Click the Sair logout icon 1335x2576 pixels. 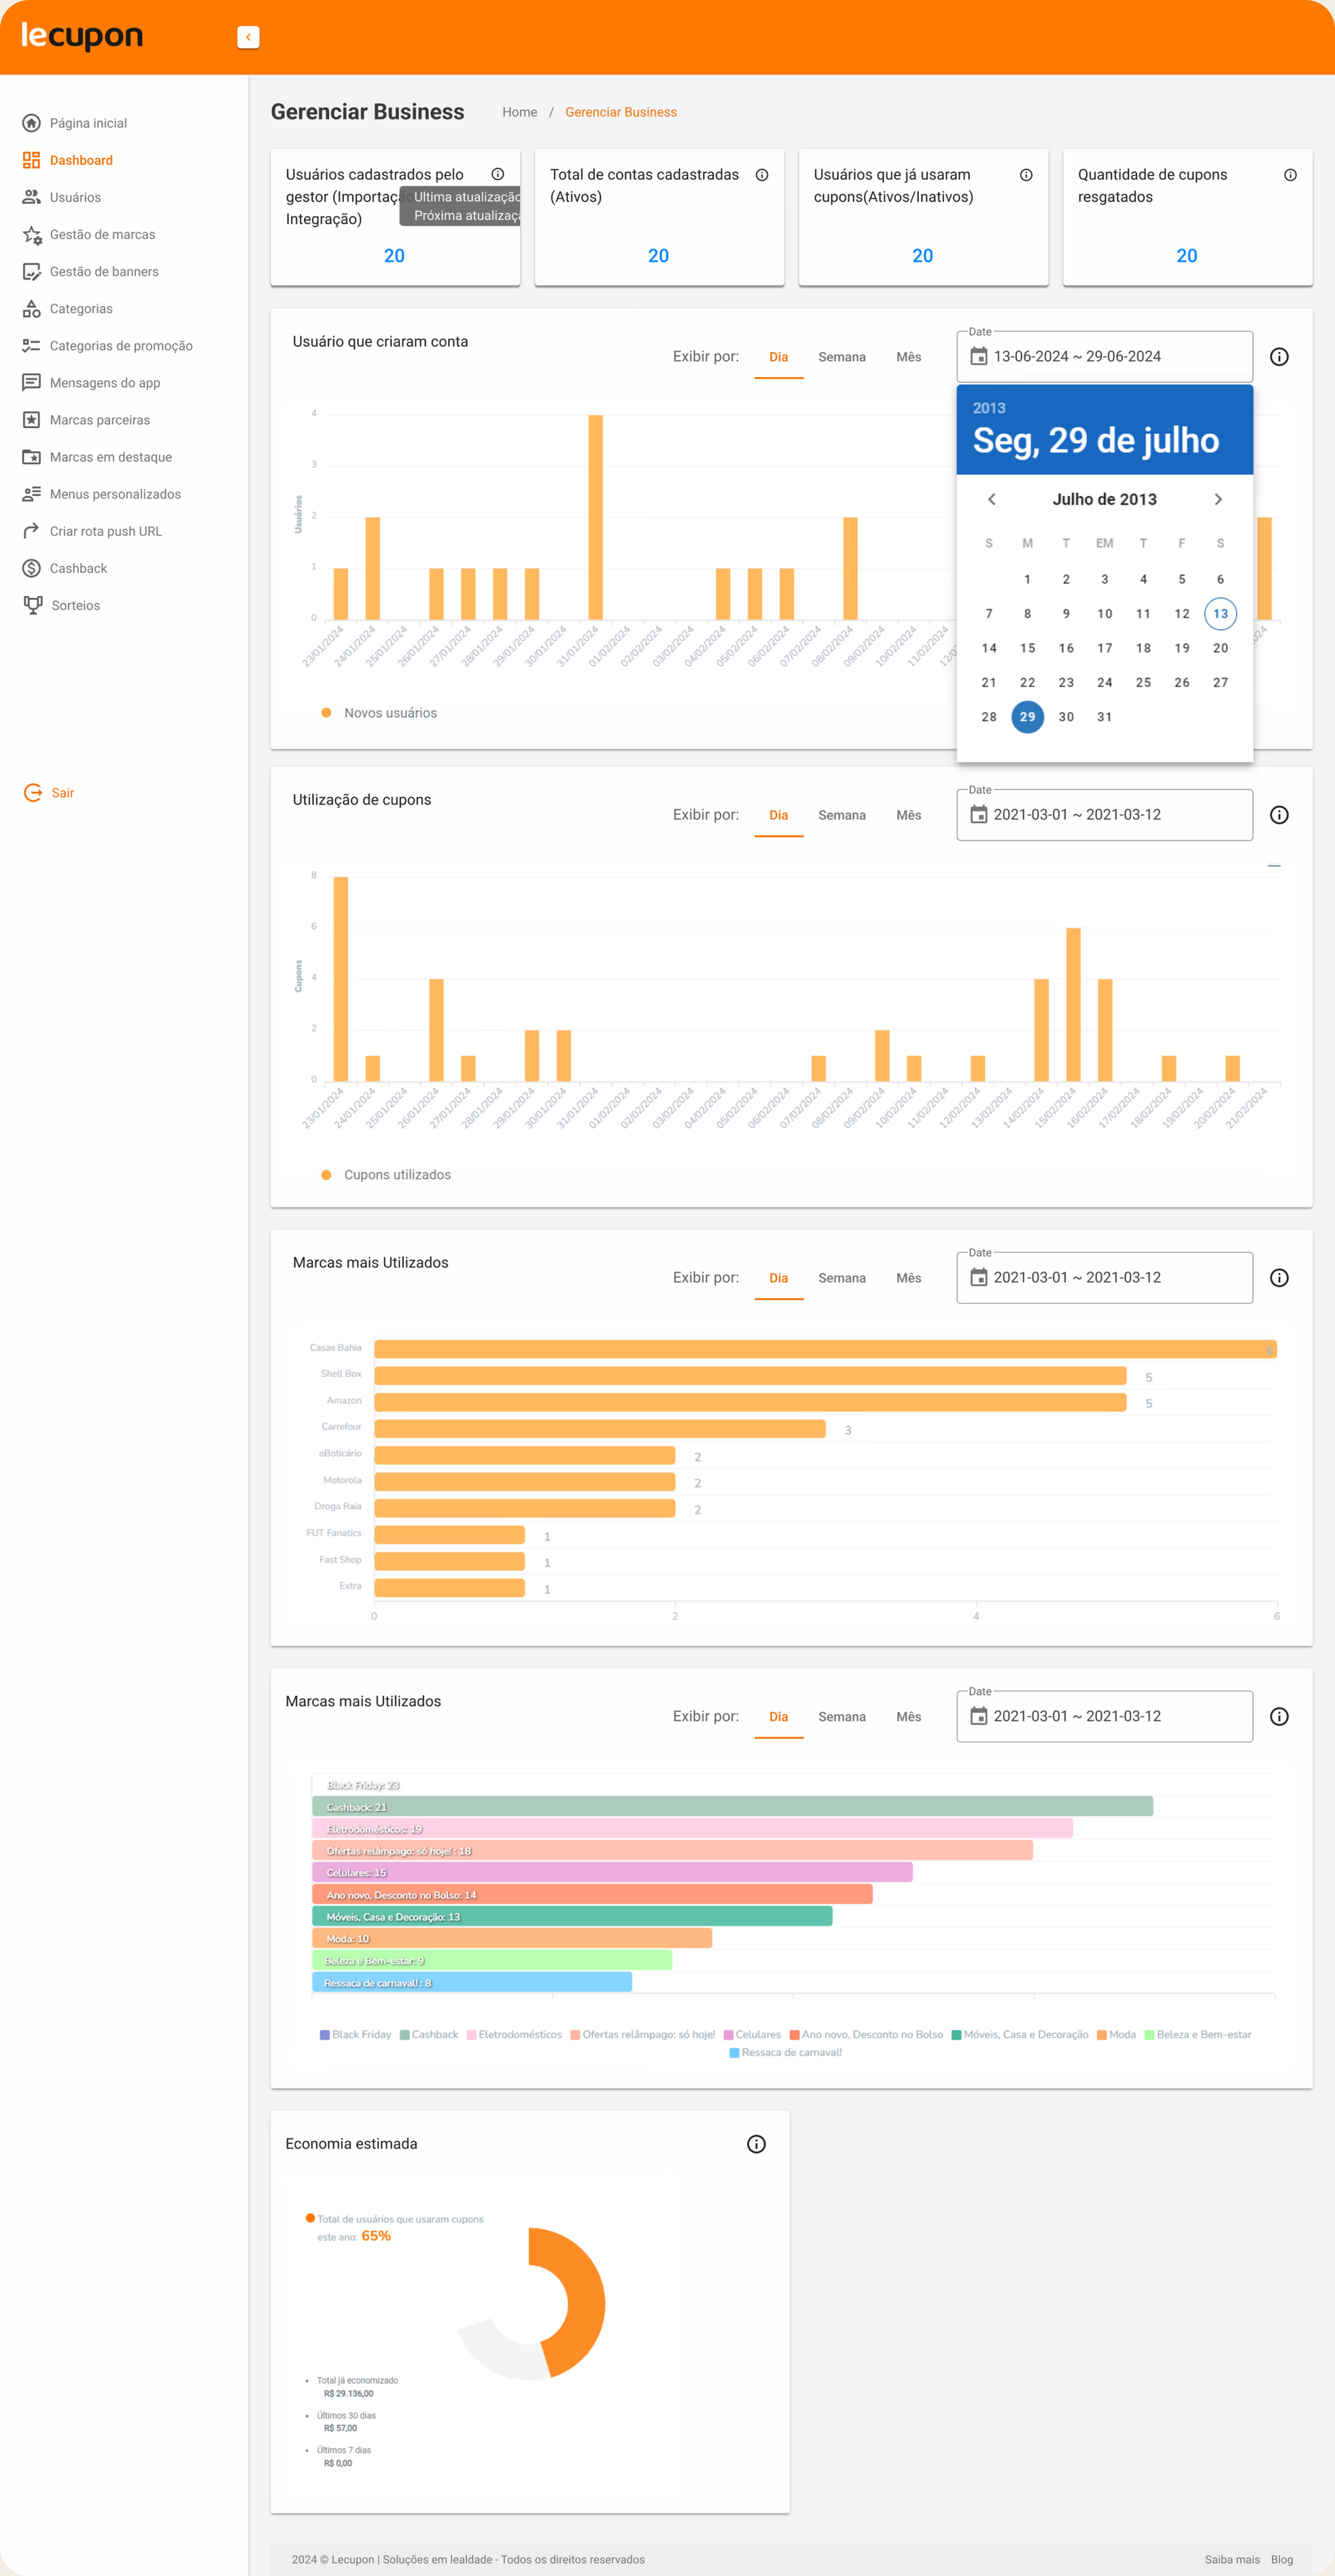click(33, 793)
